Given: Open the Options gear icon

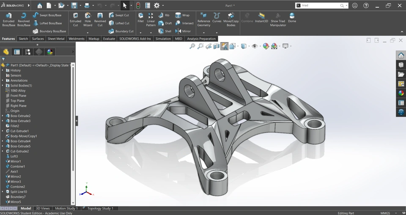Looking at the screenshot, I should point(156,5).
